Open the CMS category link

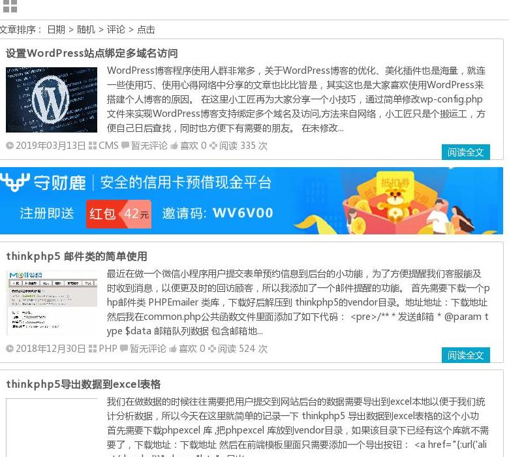(108, 146)
